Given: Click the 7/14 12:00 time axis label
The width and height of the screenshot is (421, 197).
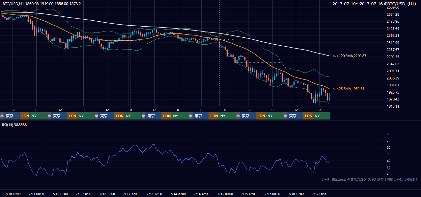Looking at the screenshot, I should coord(202,194).
